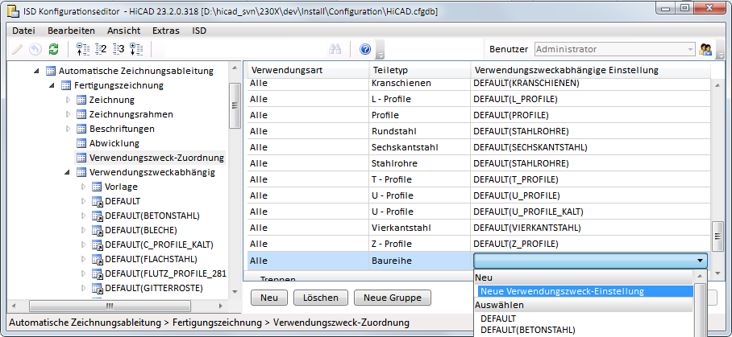732x337 pixels.
Task: Click the T - Profile cell
Action: 420,179
